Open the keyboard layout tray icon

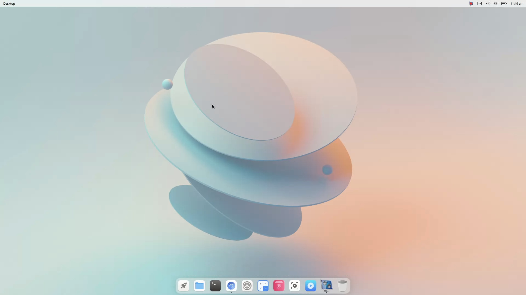point(479,4)
